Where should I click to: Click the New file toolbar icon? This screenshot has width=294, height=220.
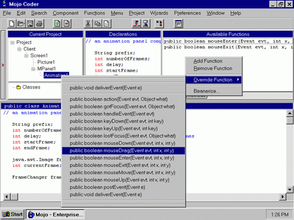(12, 24)
